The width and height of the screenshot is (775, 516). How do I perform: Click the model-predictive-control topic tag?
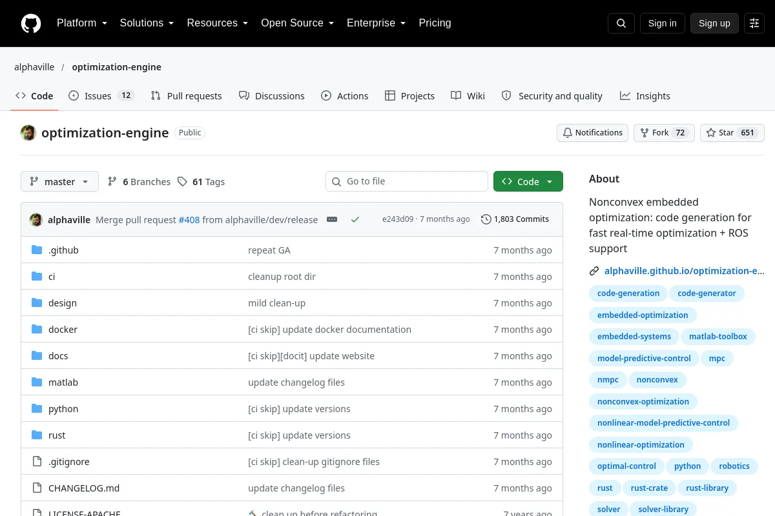644,359
